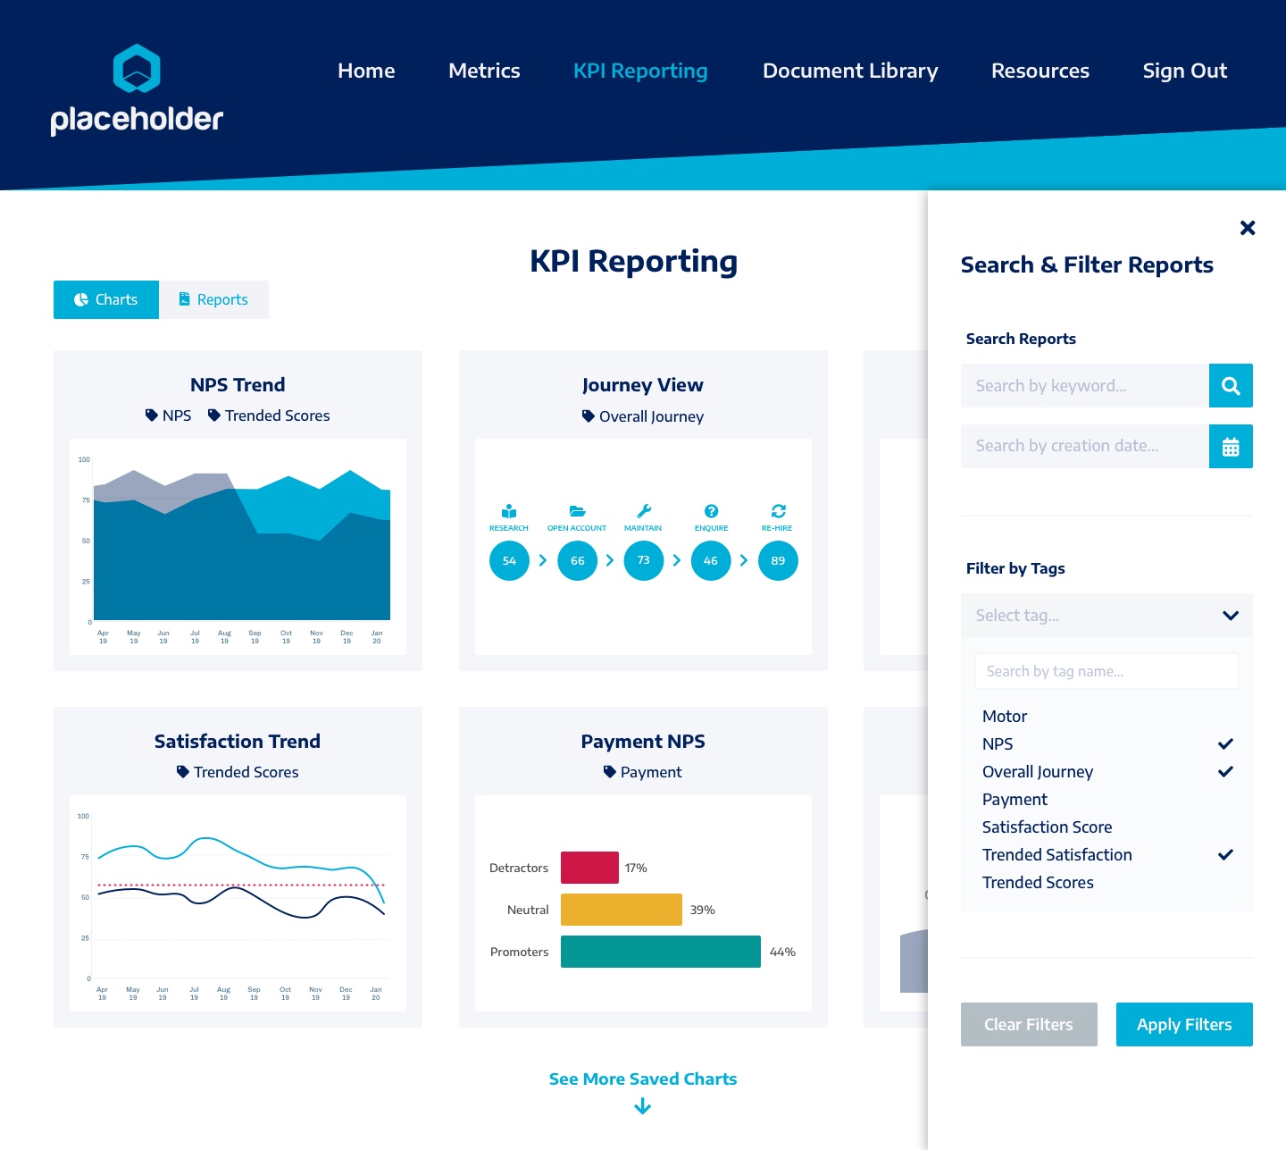
Task: Expand the Select tag dropdown chevron
Action: [x=1230, y=616]
